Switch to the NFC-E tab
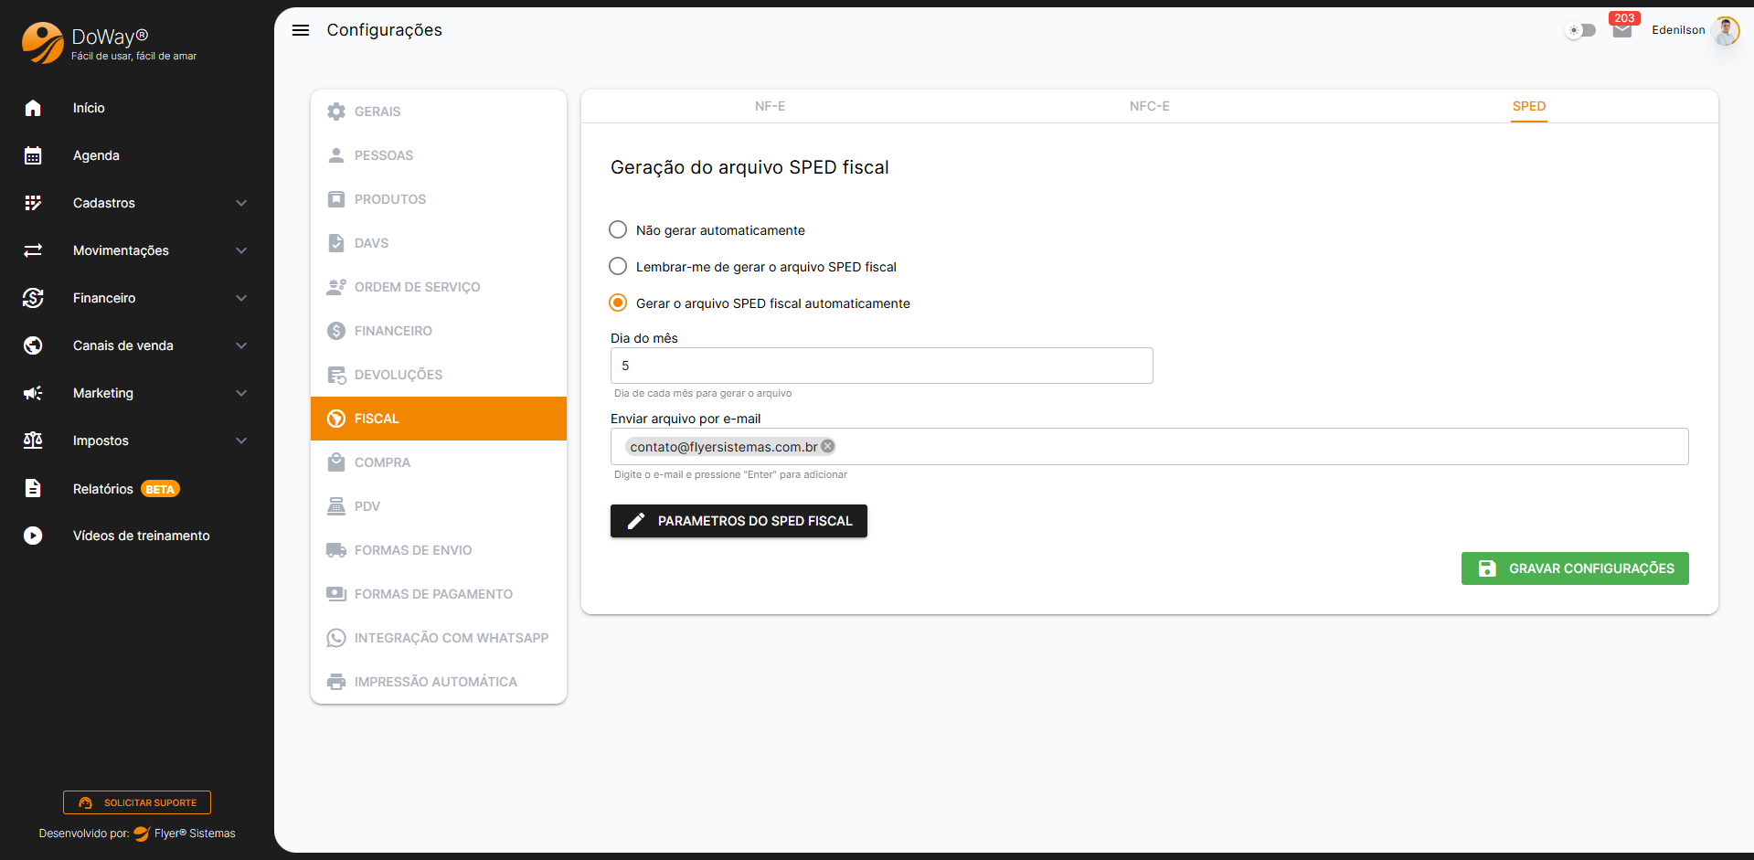Screen dimensions: 1754x860 [x=1149, y=106]
